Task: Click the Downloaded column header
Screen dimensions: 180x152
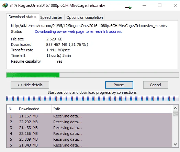Action: 34,109
